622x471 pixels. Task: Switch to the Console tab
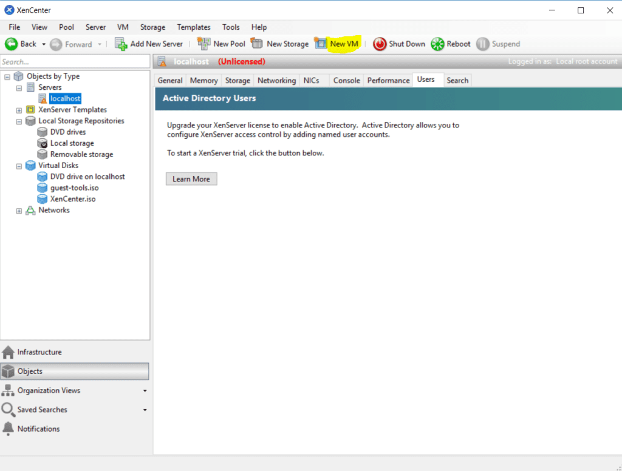[x=346, y=80]
